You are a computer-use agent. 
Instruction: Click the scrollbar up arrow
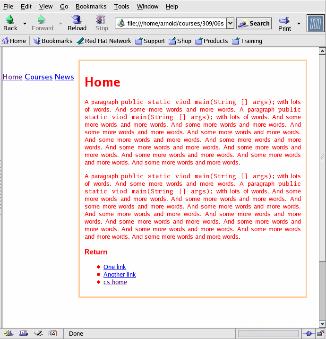[x=322, y=51]
